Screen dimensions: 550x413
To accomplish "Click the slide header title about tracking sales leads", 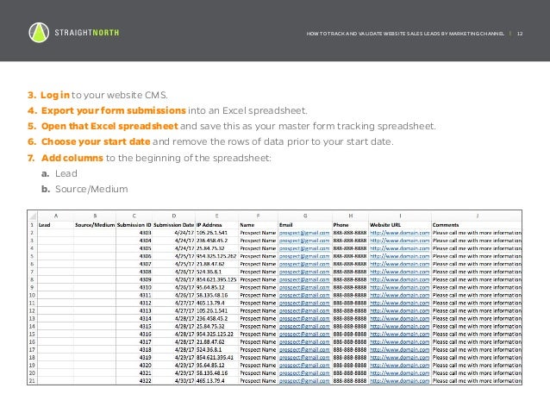I will (405, 34).
